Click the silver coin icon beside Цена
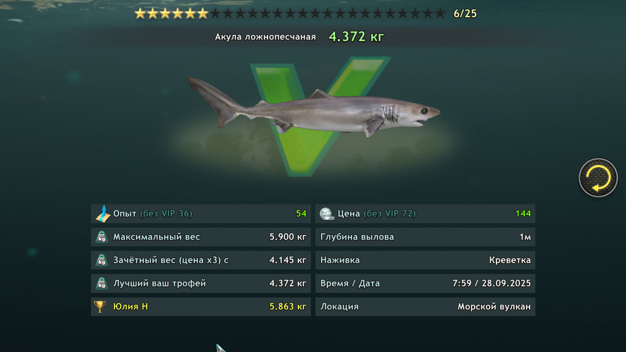The height and width of the screenshot is (352, 626). [327, 214]
